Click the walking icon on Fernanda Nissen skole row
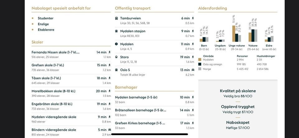 [109, 52]
